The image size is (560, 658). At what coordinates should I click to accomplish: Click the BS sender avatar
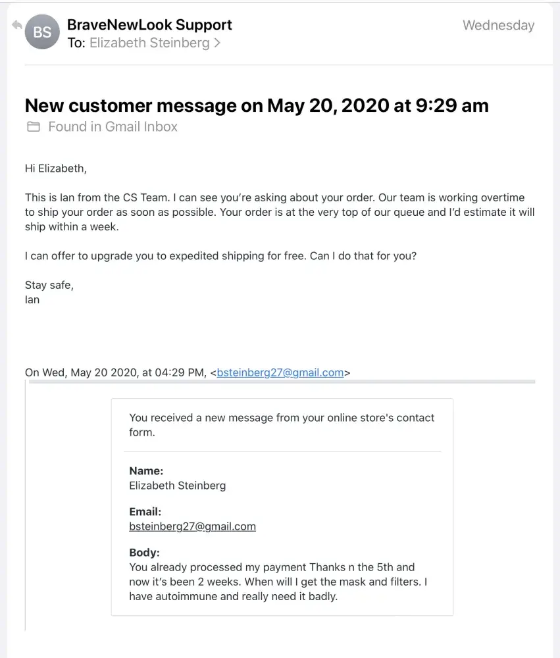tap(42, 32)
